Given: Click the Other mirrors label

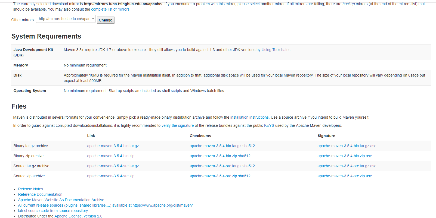Looking at the screenshot, I should (23, 20).
